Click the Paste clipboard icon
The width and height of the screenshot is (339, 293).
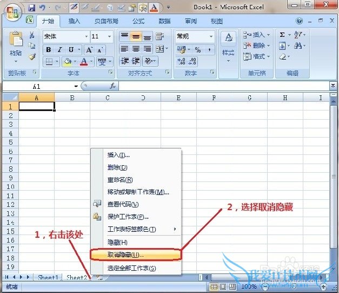point(16,39)
